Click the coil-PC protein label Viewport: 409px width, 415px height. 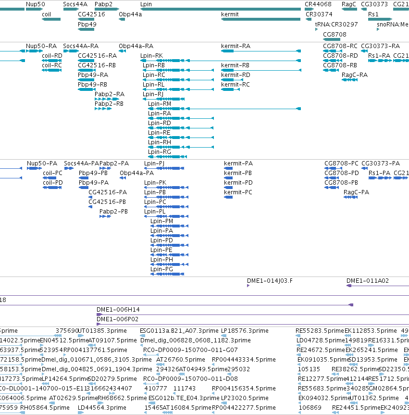click(x=53, y=173)
